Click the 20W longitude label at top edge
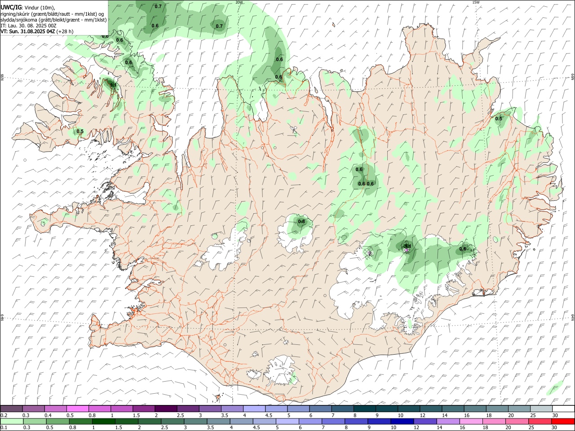The image size is (575, 431). pos(239,2)
